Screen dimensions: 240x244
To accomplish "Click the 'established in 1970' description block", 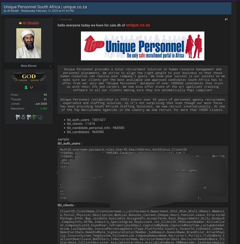I will point(143,105).
